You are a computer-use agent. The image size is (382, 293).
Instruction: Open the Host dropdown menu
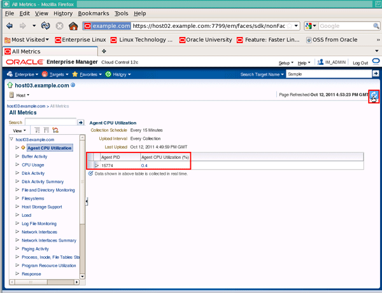tap(19, 95)
